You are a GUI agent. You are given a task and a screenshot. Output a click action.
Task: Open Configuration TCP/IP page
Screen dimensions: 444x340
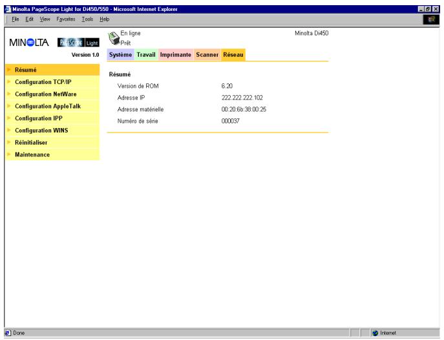click(52, 82)
